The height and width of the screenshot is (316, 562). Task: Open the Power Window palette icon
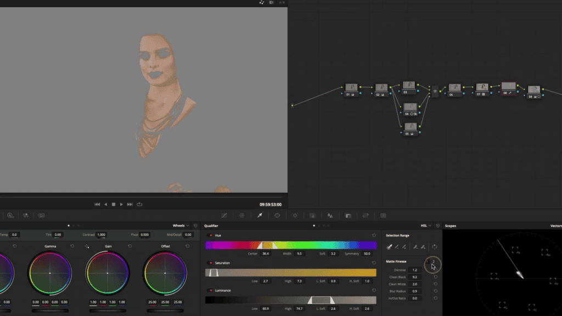(x=277, y=215)
